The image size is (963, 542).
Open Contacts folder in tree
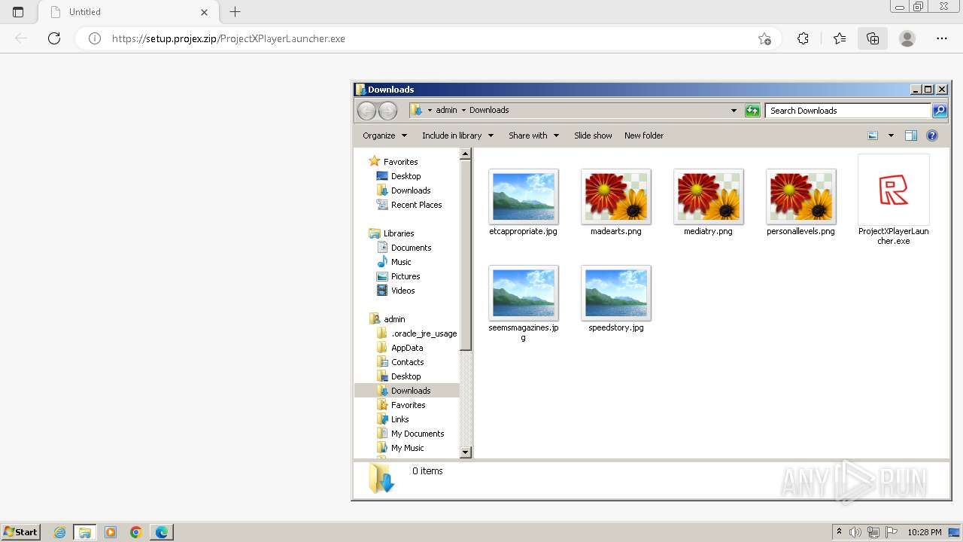pos(407,362)
